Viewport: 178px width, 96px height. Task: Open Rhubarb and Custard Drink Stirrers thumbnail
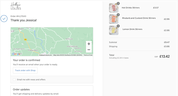tap(114, 19)
